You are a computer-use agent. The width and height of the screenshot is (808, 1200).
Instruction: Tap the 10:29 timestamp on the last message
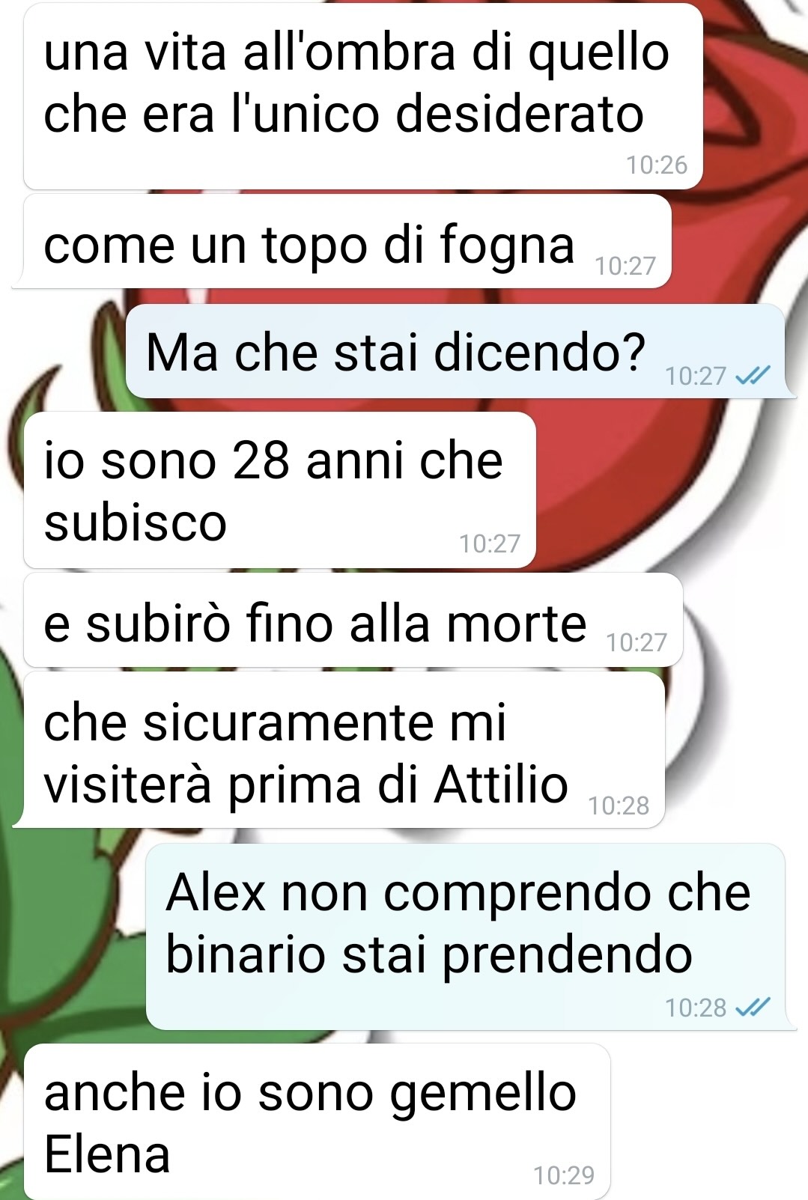pos(564,1176)
